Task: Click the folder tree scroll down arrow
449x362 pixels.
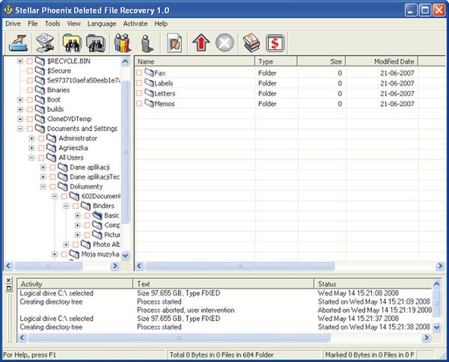Action: coord(126,255)
